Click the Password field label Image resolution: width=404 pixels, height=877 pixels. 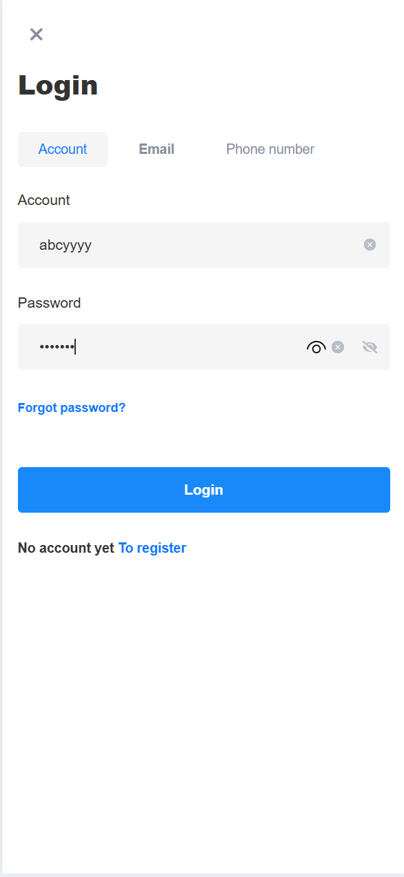50,303
